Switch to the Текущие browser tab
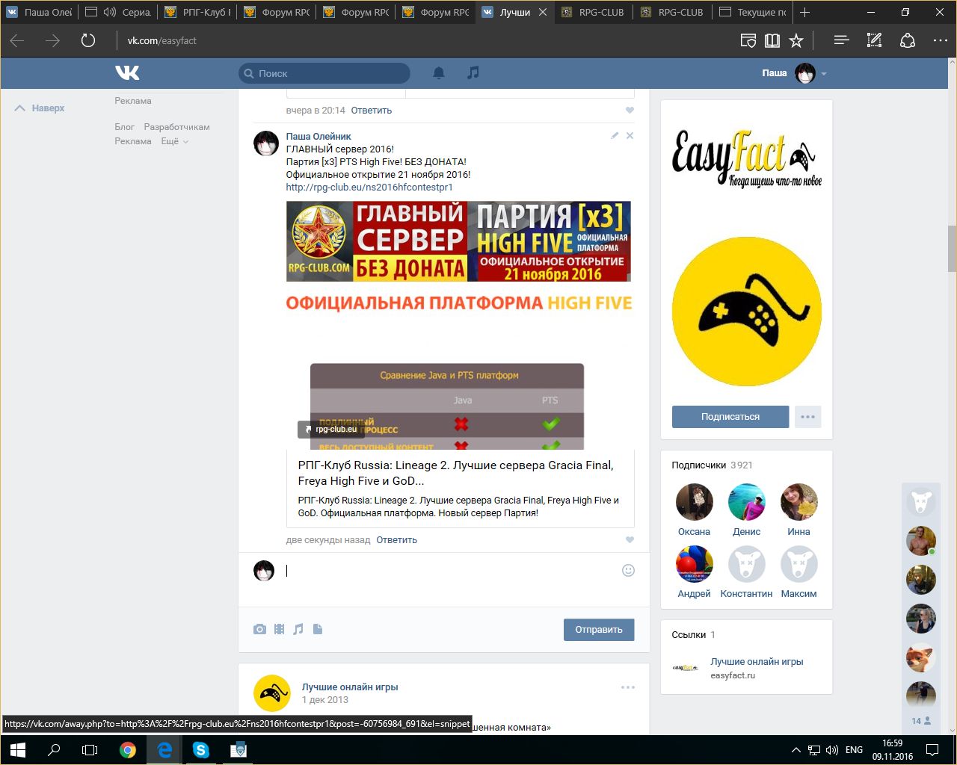Viewport: 957px width, 765px height. (752, 12)
